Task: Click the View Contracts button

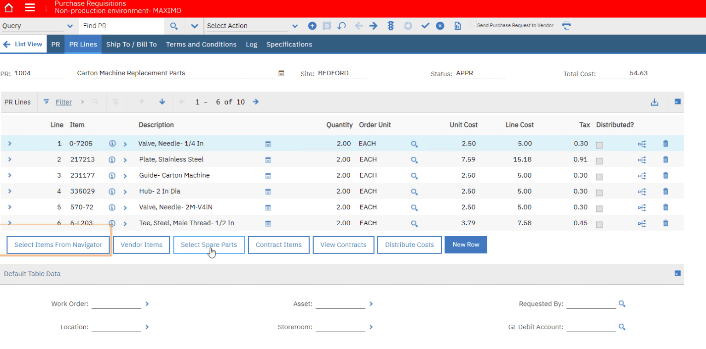Action: [x=343, y=245]
